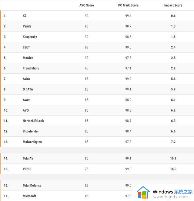Image resolution: width=194 pixels, height=201 pixels.
Task: Click the Microsoft row name
Action: (x=29, y=196)
